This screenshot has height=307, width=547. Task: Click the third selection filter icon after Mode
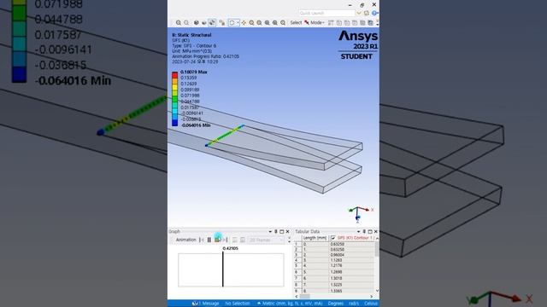point(347,23)
